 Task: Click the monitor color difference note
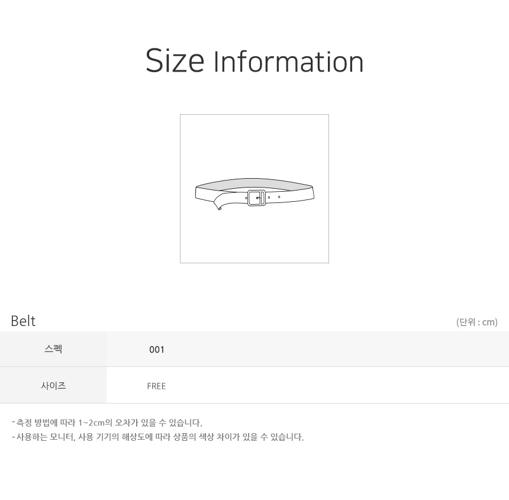(x=157, y=437)
